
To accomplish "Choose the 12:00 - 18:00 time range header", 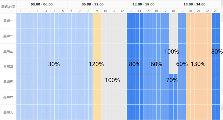I will tap(143, 4).
